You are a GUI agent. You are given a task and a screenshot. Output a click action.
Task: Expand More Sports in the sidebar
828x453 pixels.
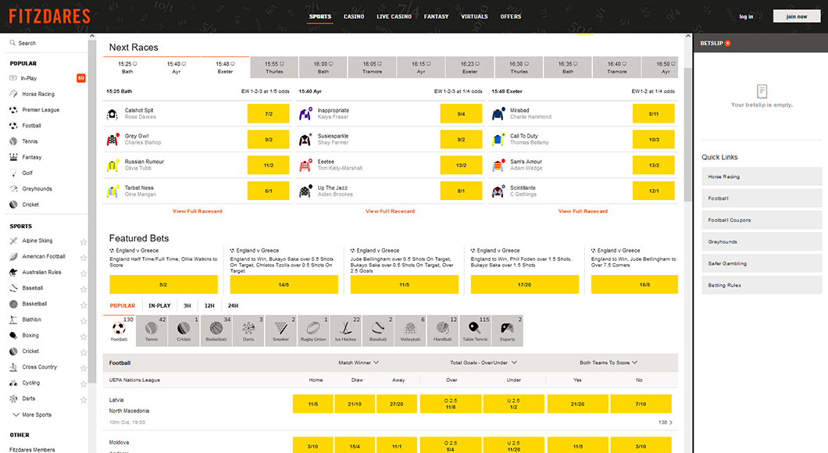click(x=32, y=415)
